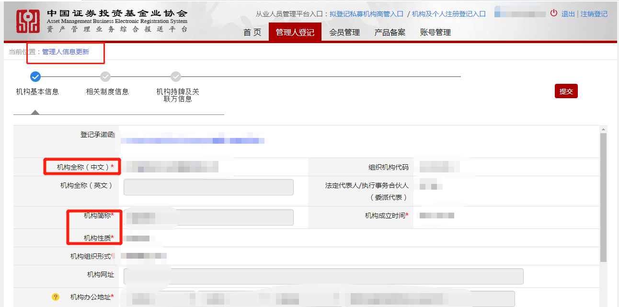The image size is (619, 307).
Task: Select the 相关制度信息 step circle
Action: tap(105, 76)
